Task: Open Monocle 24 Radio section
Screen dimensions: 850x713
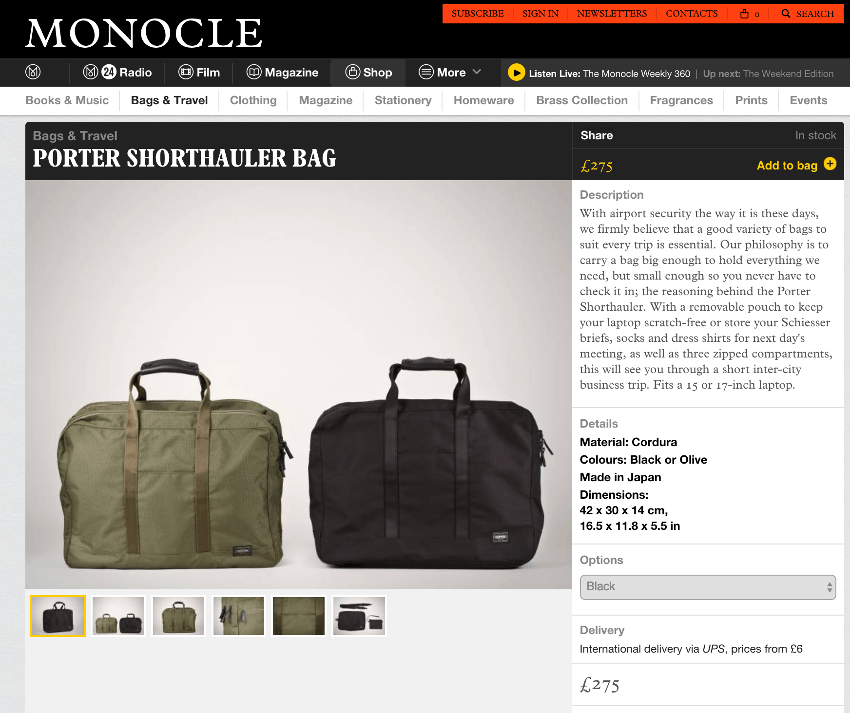Action: coord(117,73)
